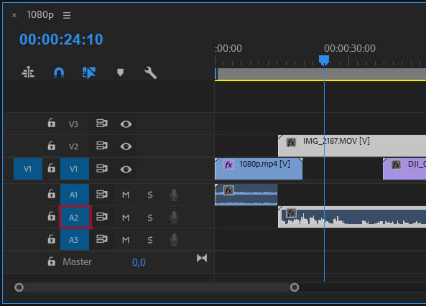Toggle Sync Lock on track V3
This screenshot has width=426, height=306.
pos(101,124)
